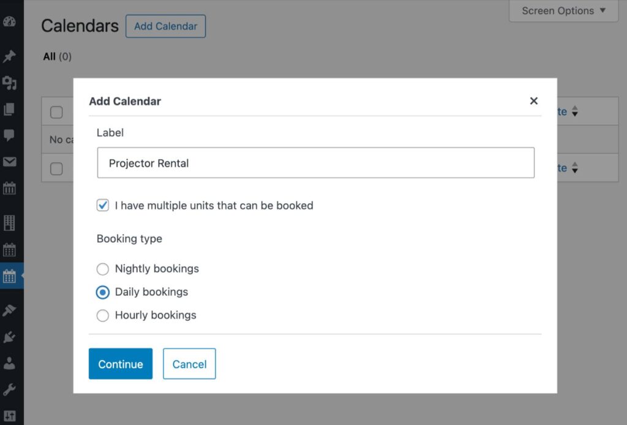Uncheck "I have multiple units" checkbox
627x425 pixels.
tap(103, 206)
